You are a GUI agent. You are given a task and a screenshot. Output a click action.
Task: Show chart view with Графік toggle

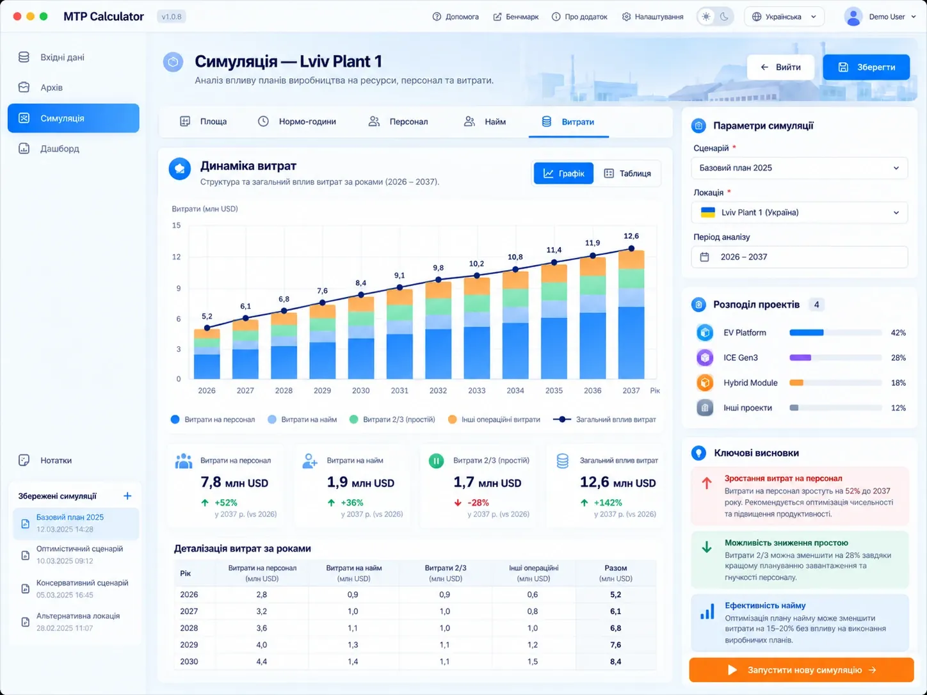coord(564,173)
